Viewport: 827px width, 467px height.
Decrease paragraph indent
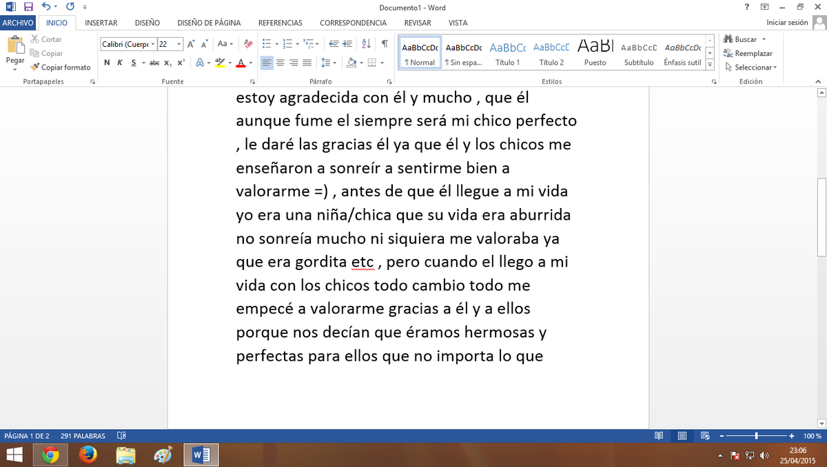click(334, 43)
